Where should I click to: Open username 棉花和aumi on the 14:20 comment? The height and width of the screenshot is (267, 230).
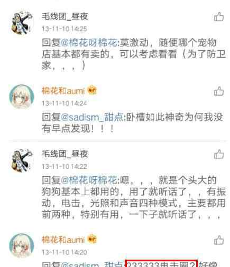click(63, 240)
